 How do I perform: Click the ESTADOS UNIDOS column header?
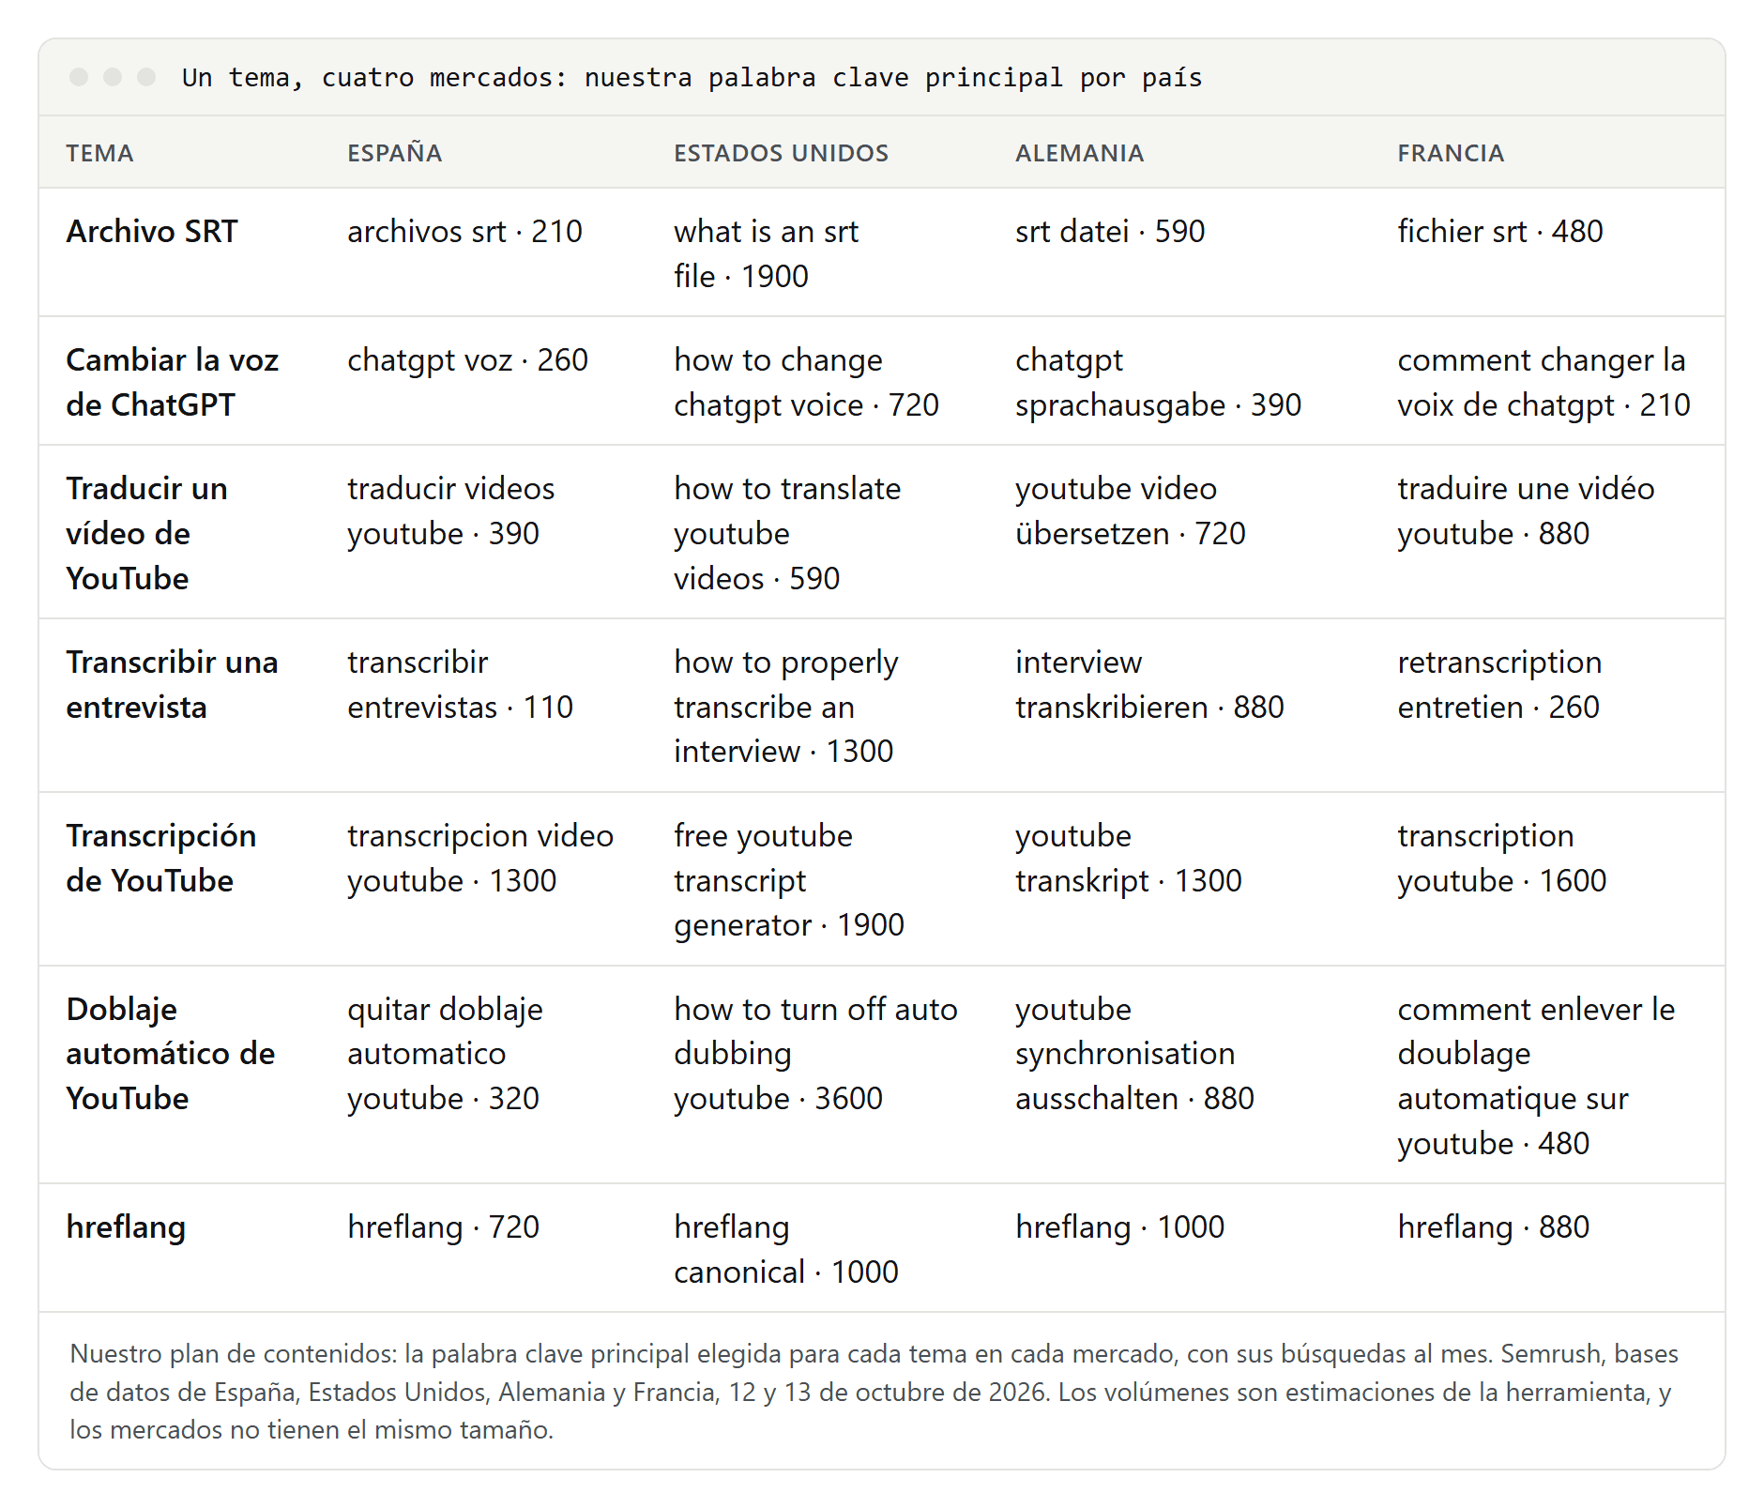pyautogui.click(x=781, y=153)
